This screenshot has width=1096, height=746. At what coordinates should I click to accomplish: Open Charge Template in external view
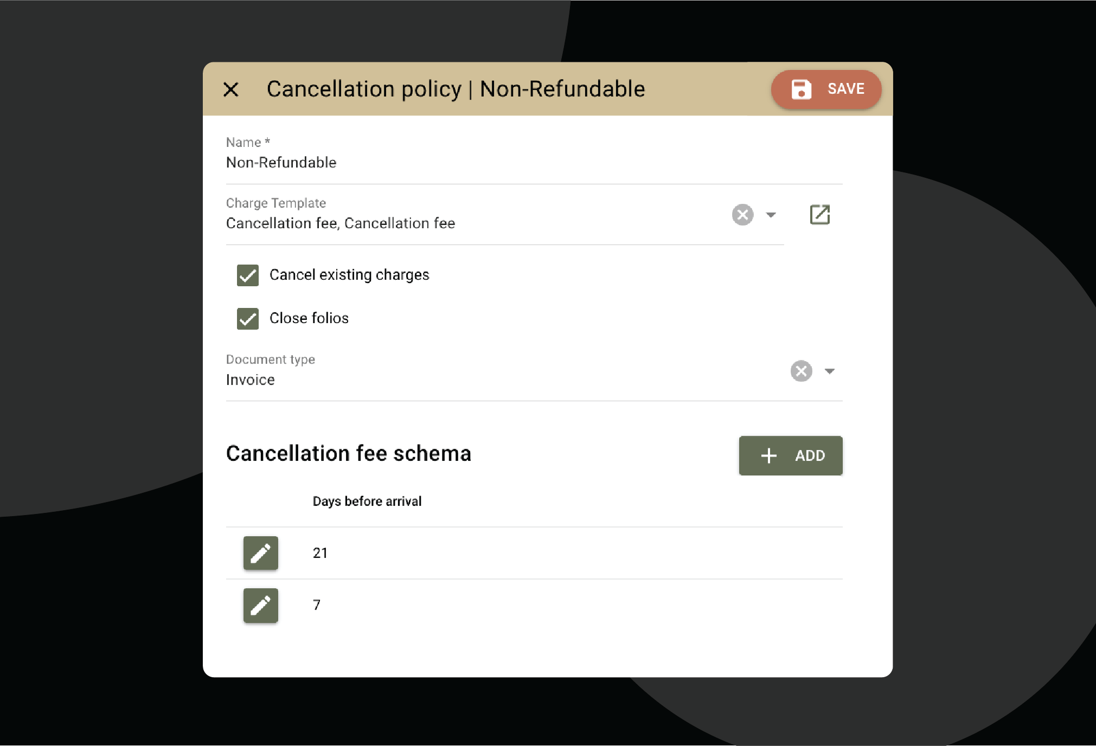(819, 215)
